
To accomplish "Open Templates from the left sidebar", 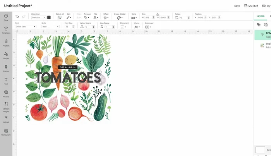I will [6, 30].
